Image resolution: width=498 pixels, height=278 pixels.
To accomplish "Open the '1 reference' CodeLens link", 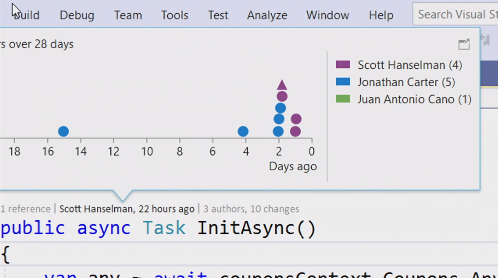I will point(25,209).
